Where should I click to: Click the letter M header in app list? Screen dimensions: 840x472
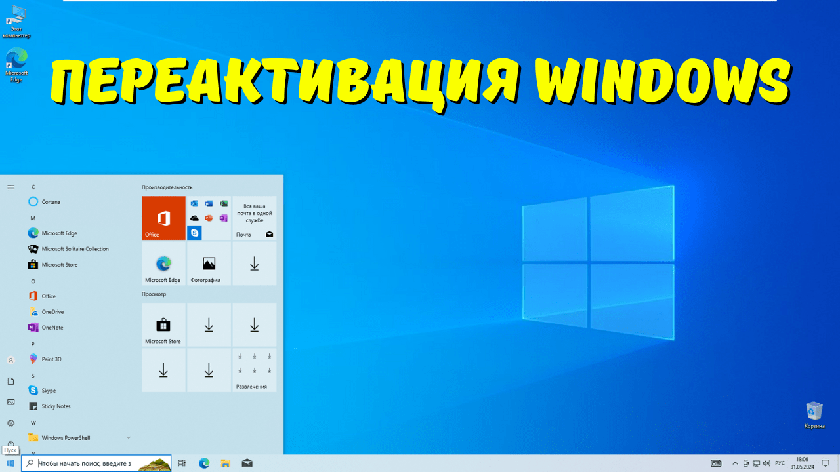tap(33, 218)
